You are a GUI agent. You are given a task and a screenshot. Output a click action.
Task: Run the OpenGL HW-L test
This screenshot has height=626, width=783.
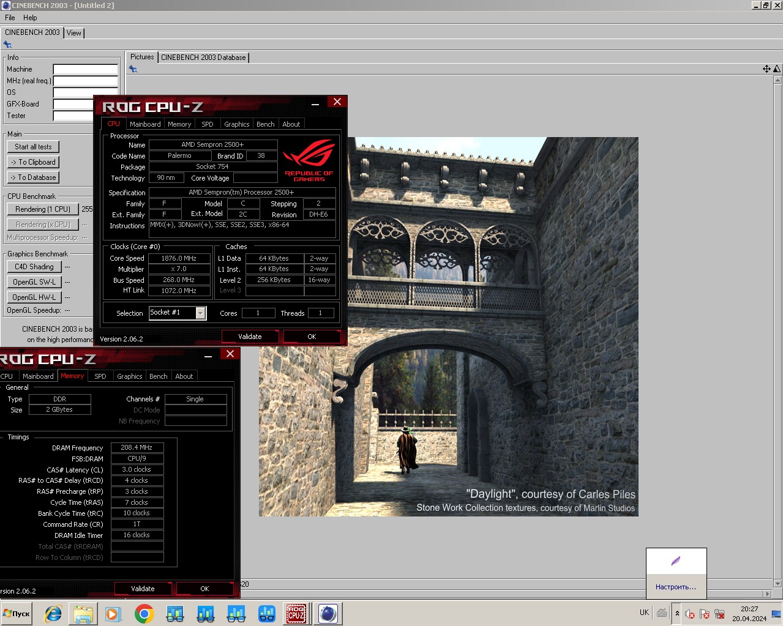point(34,297)
